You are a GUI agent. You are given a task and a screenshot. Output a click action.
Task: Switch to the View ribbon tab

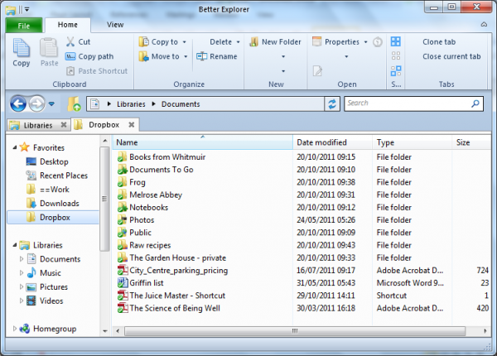click(x=115, y=25)
